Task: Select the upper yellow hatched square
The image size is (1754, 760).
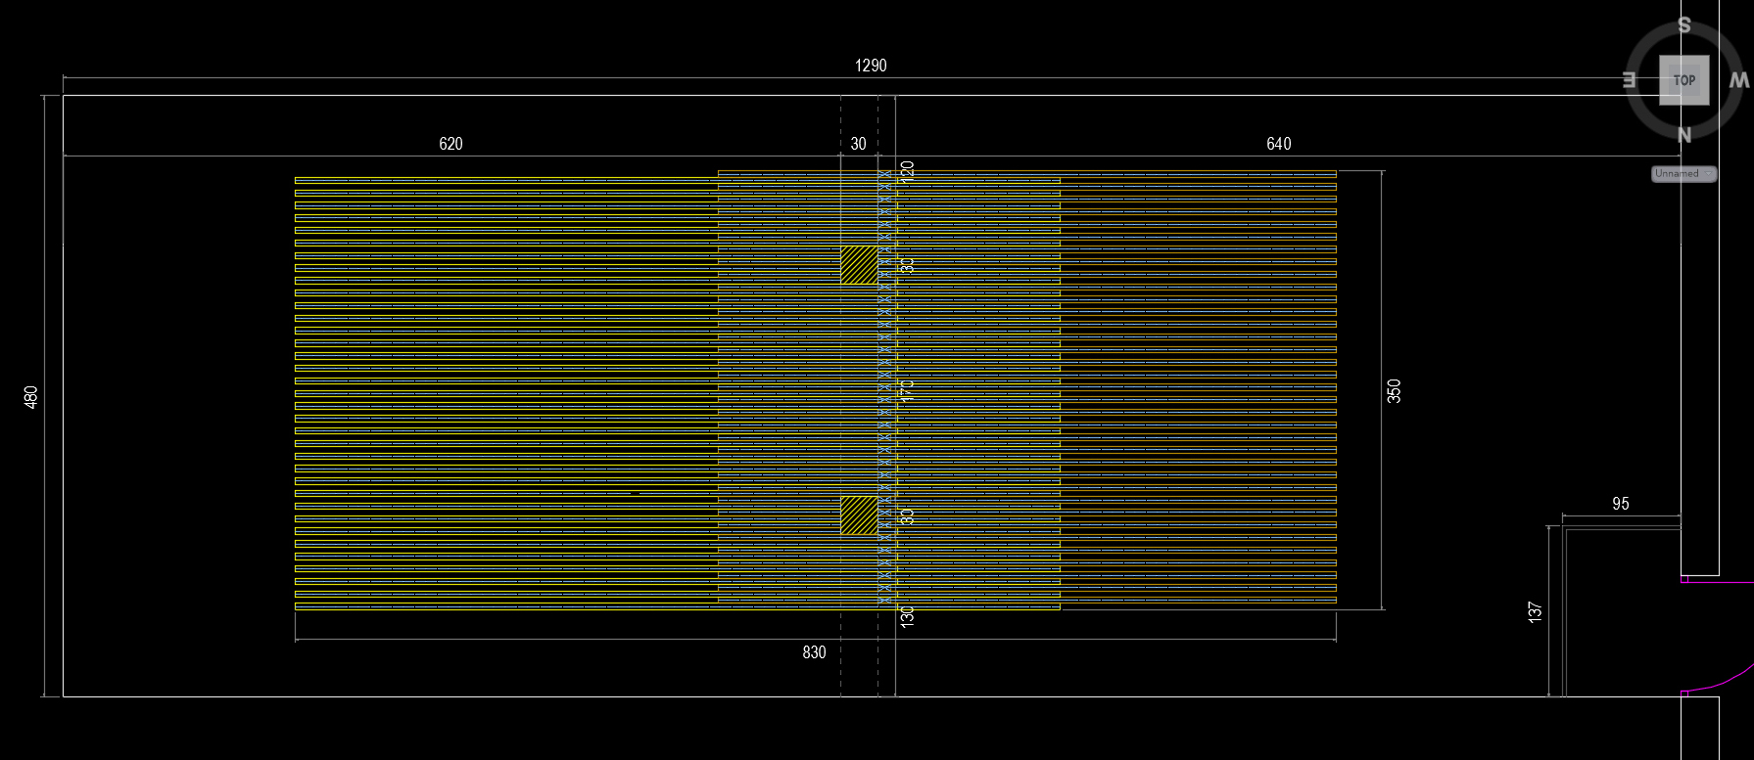Action: [x=859, y=265]
